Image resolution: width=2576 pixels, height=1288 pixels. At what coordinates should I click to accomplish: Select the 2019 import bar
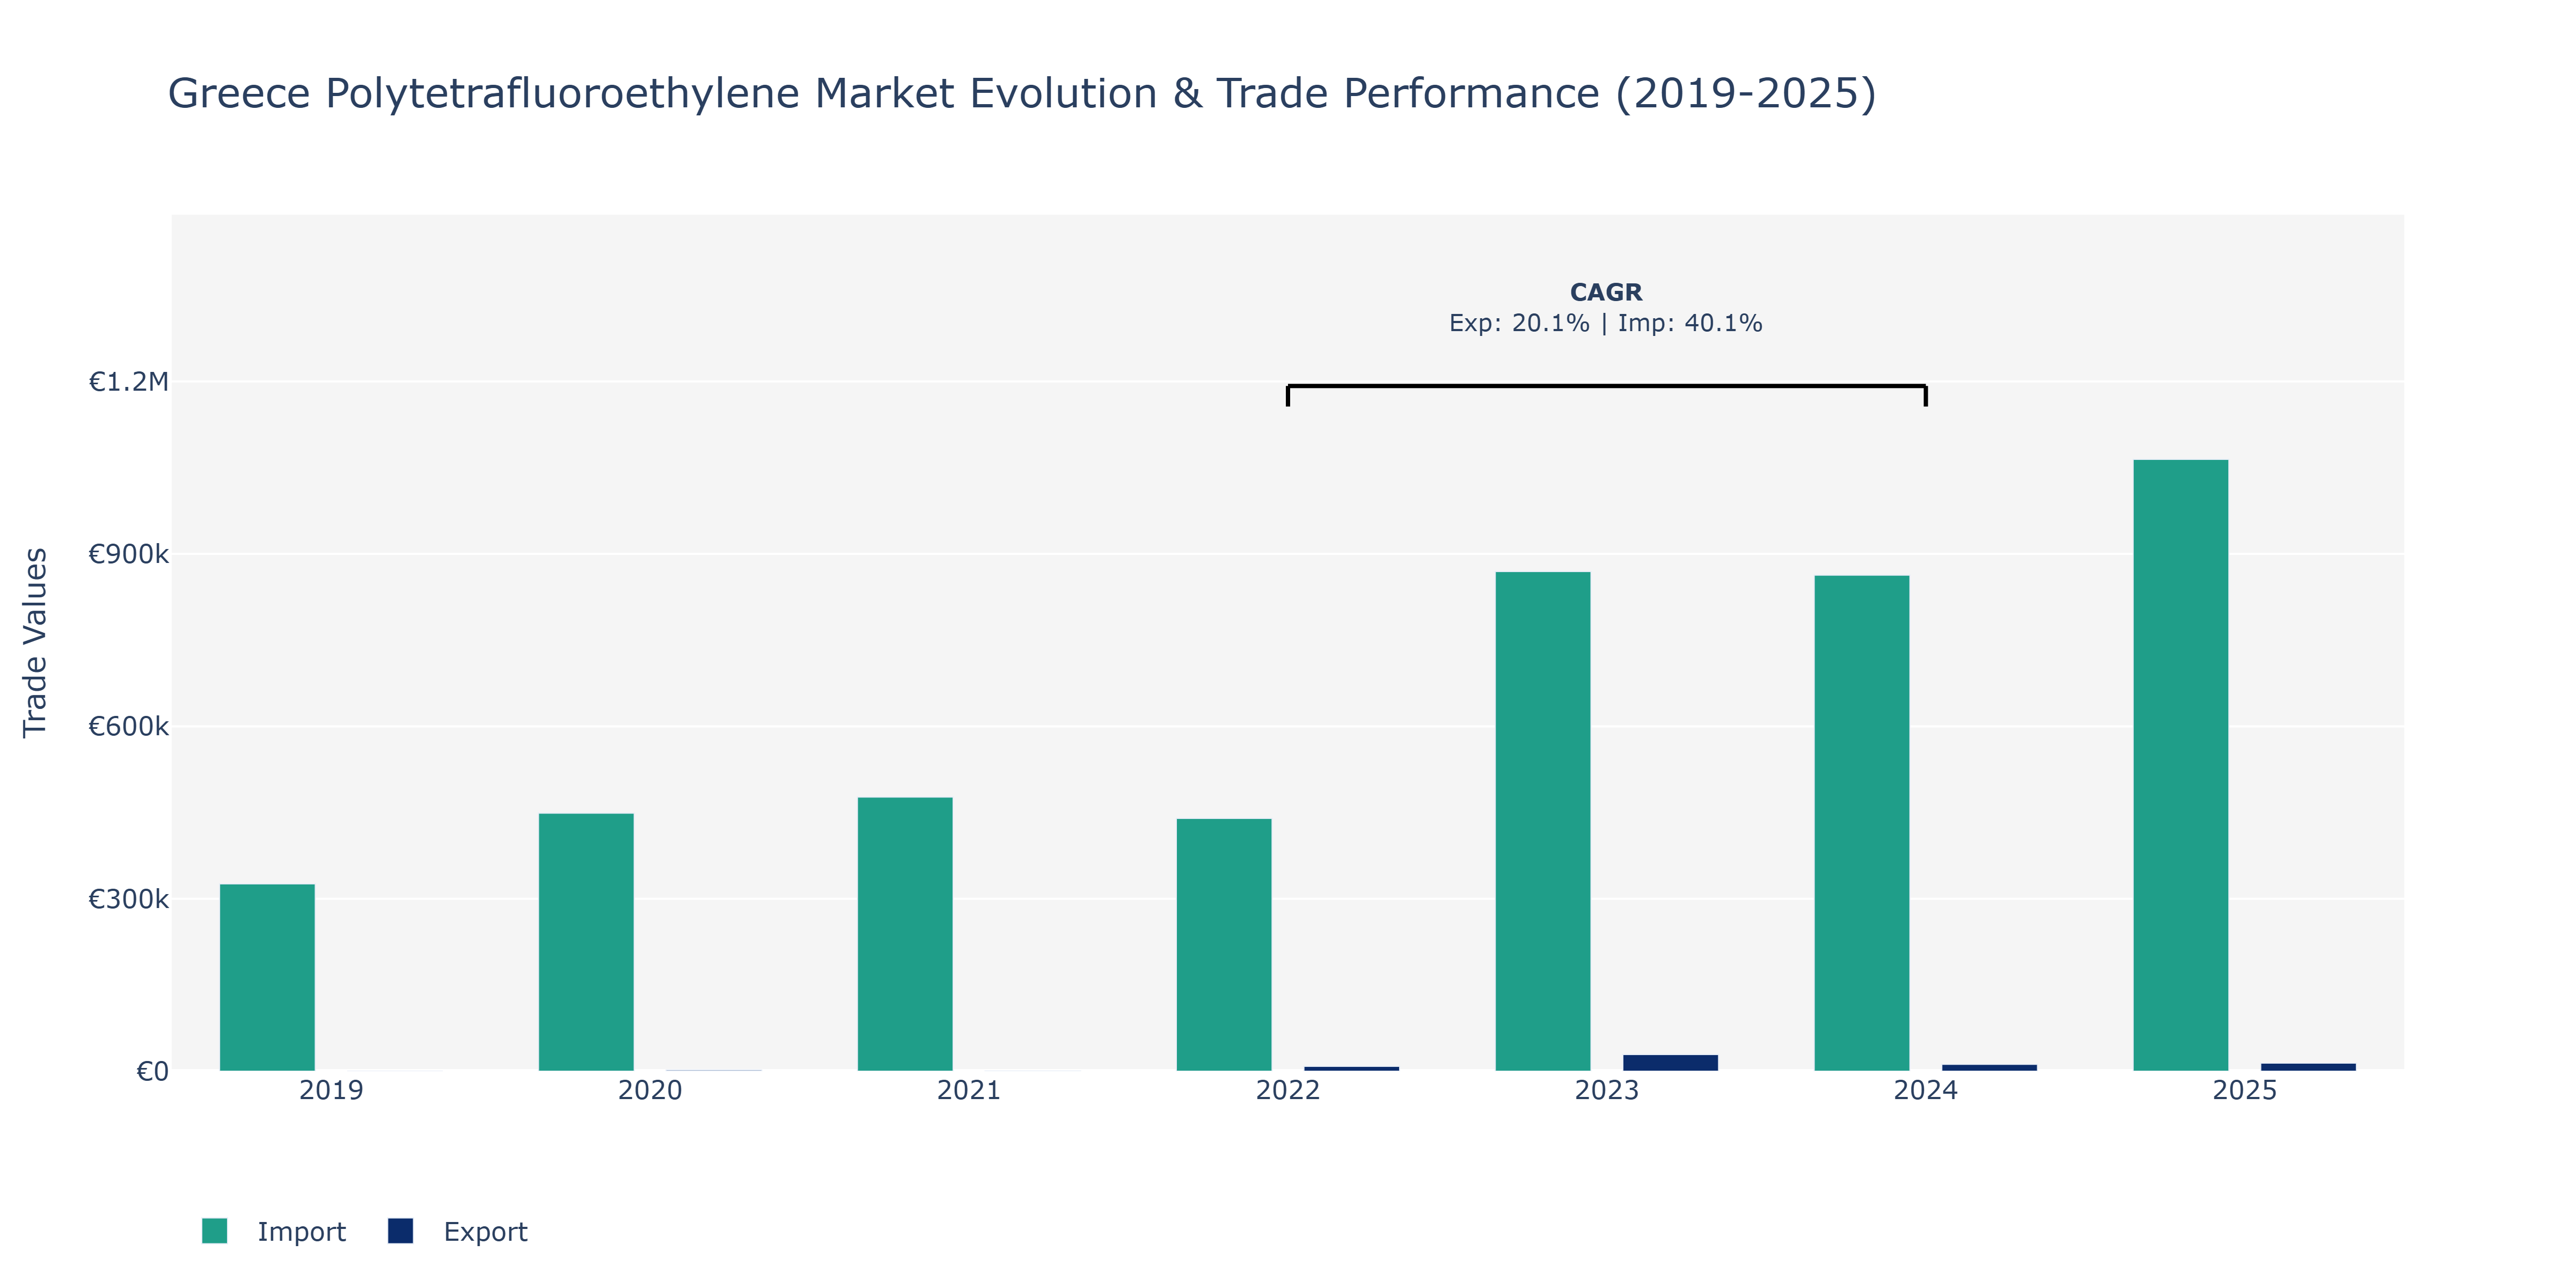pos(267,977)
